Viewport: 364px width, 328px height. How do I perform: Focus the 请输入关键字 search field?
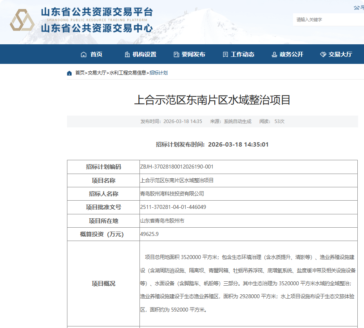click(327, 20)
